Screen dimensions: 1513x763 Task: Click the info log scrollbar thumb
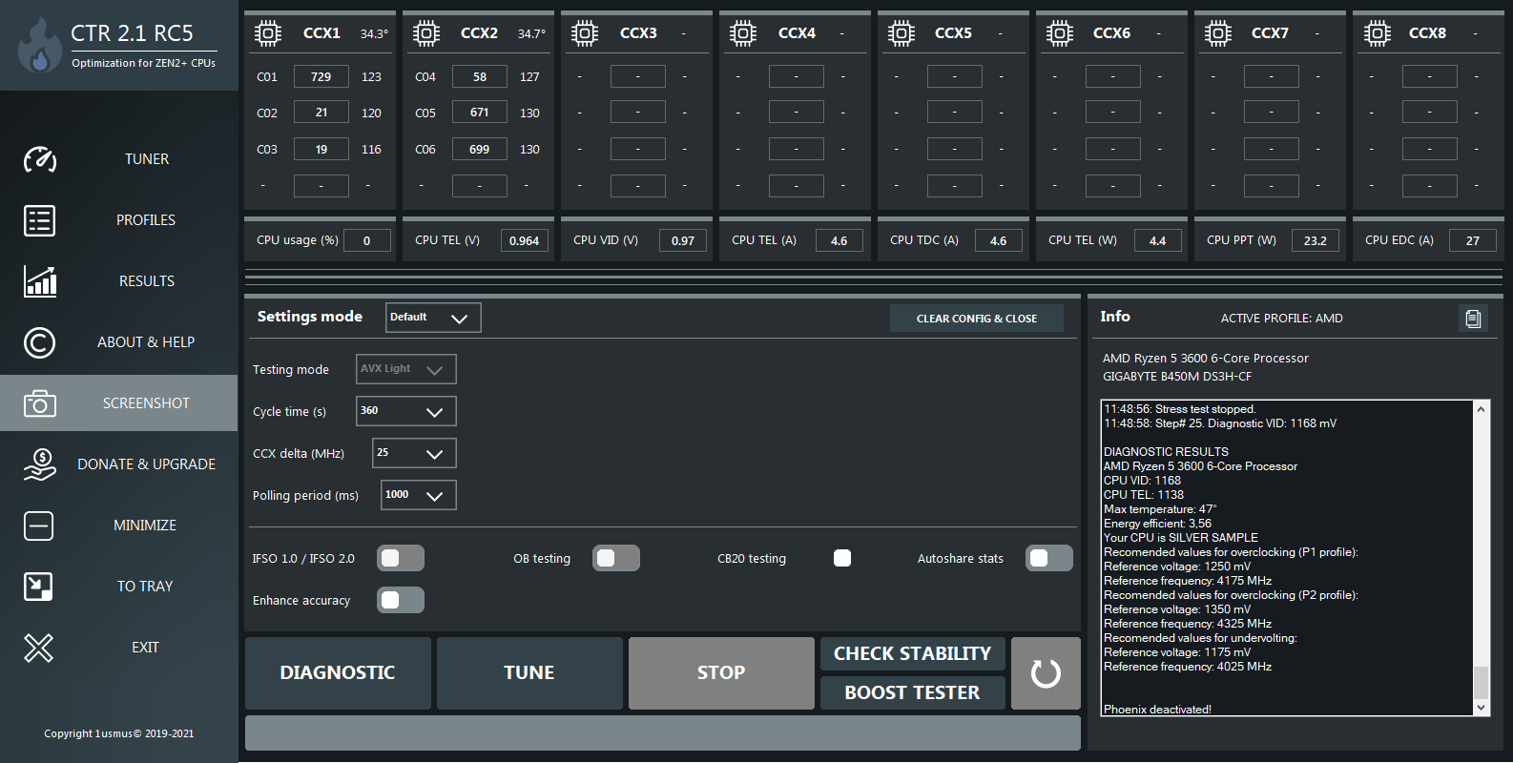1481,682
